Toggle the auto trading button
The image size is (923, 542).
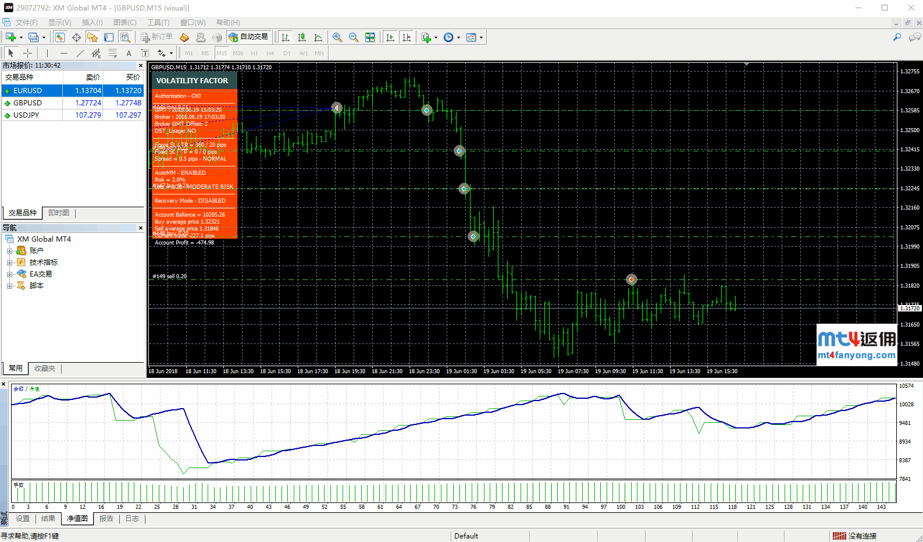click(x=248, y=37)
